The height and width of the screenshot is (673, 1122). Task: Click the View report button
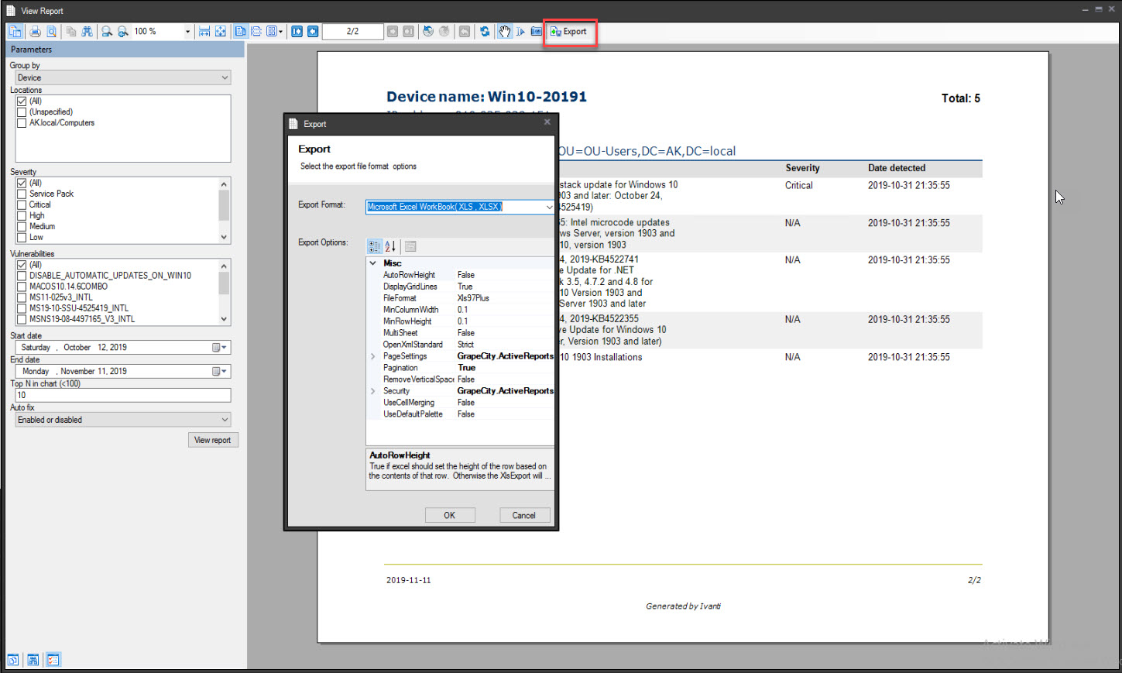pyautogui.click(x=213, y=439)
